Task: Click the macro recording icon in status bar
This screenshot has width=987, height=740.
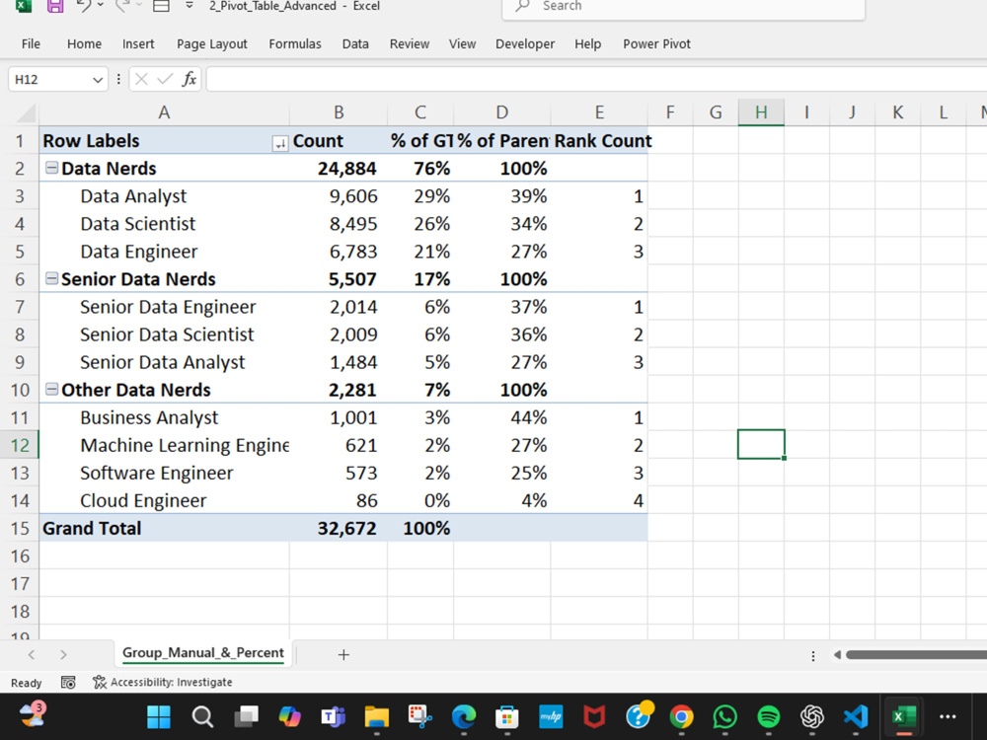Action: (x=68, y=682)
